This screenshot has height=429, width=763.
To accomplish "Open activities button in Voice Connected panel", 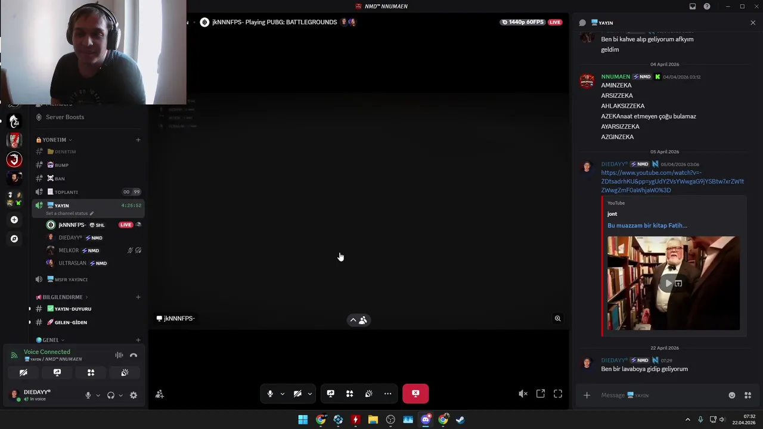I will [91, 372].
